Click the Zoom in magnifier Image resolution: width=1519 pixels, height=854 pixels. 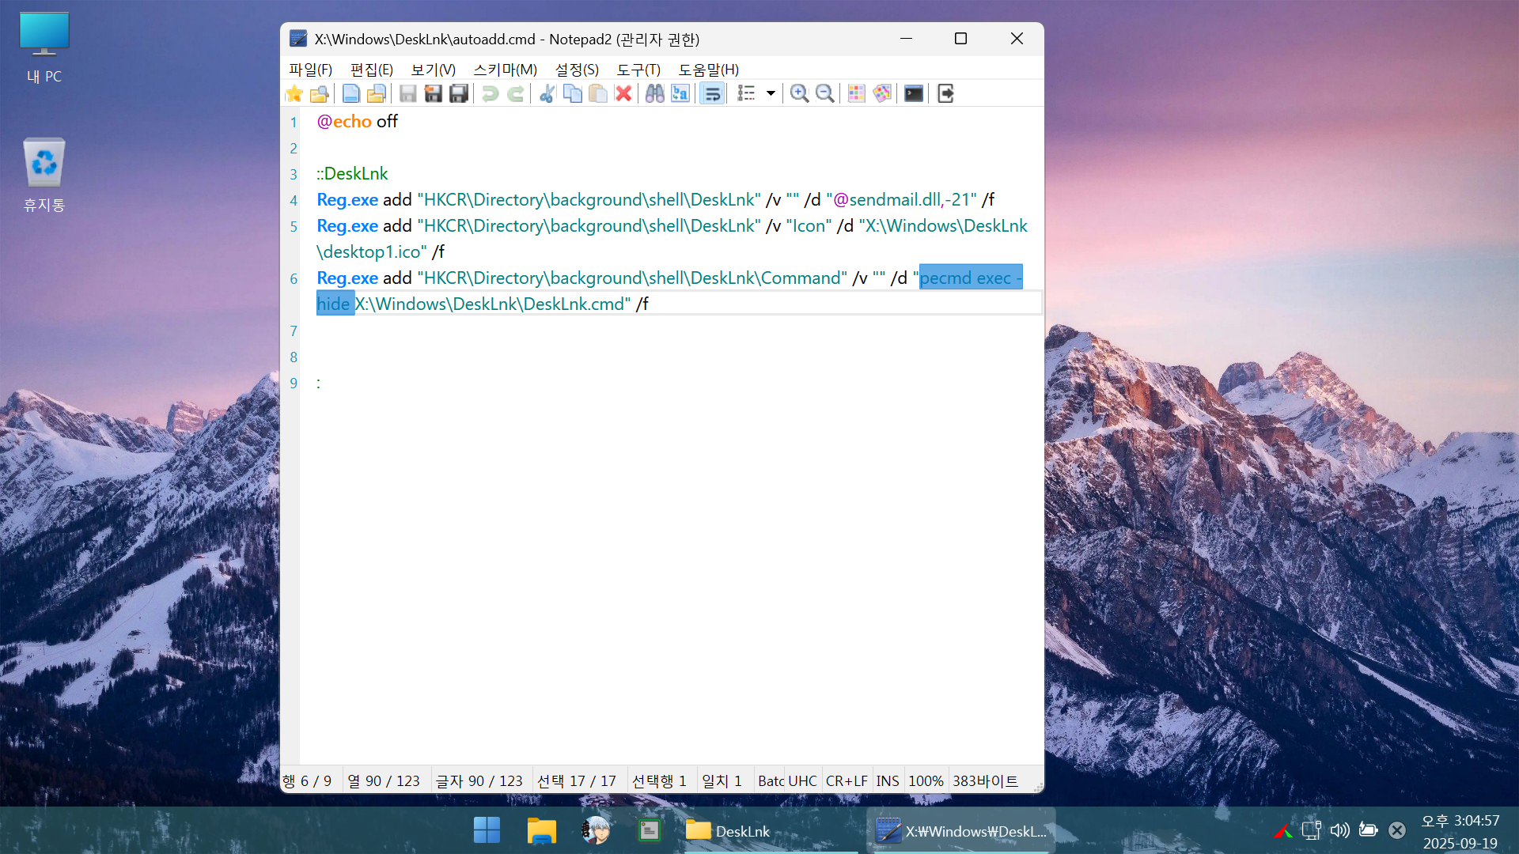[x=799, y=93]
